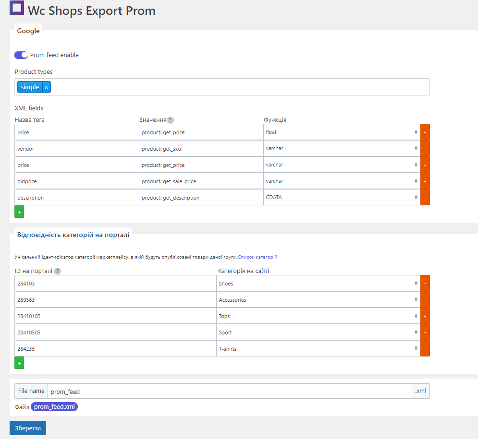Open the function dropdown for oldprice row

tap(342, 181)
